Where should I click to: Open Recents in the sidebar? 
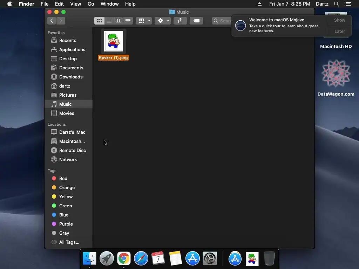coord(68,41)
